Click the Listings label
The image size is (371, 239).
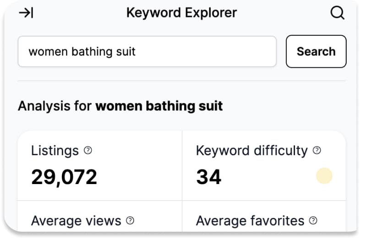point(55,151)
